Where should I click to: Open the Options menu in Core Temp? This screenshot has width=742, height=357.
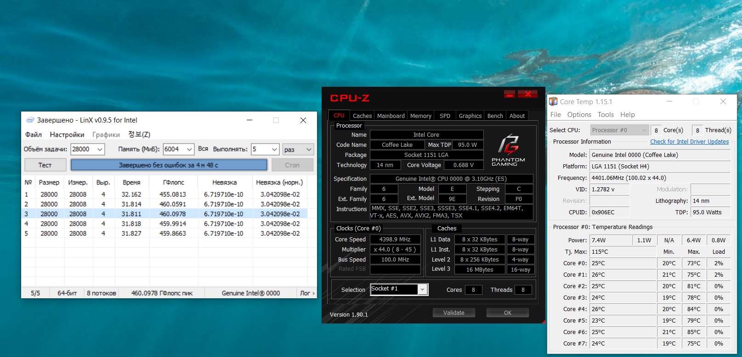coord(579,115)
